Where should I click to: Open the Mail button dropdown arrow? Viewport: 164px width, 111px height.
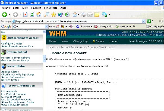(x=78, y=15)
